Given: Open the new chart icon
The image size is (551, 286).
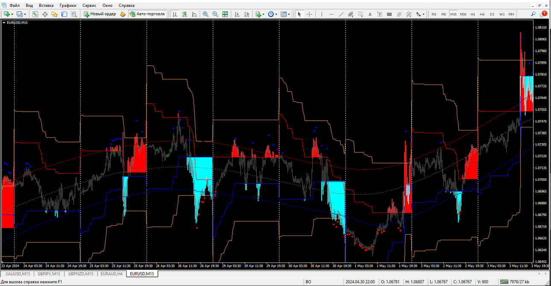Looking at the screenshot, I should tap(6, 14).
